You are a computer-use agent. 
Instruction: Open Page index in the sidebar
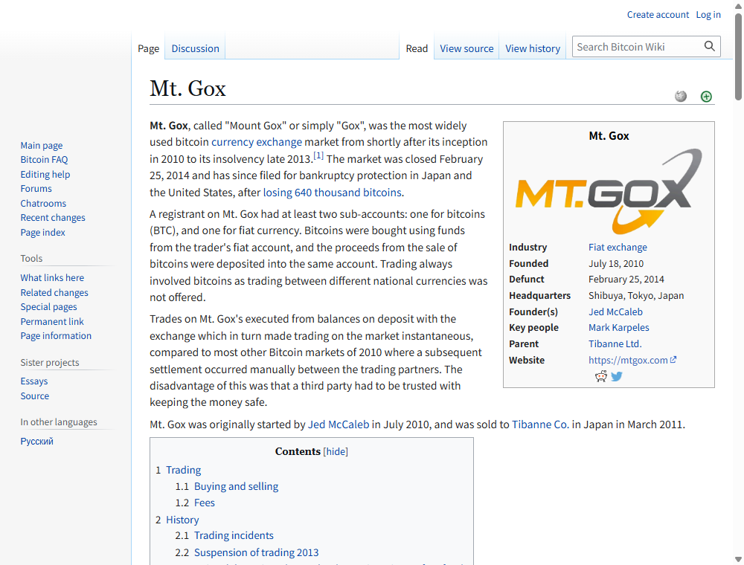click(x=42, y=232)
